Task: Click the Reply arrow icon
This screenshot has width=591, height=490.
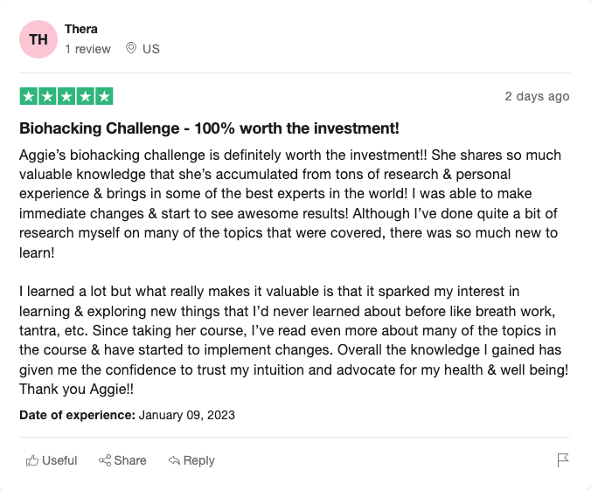Action: [x=174, y=460]
